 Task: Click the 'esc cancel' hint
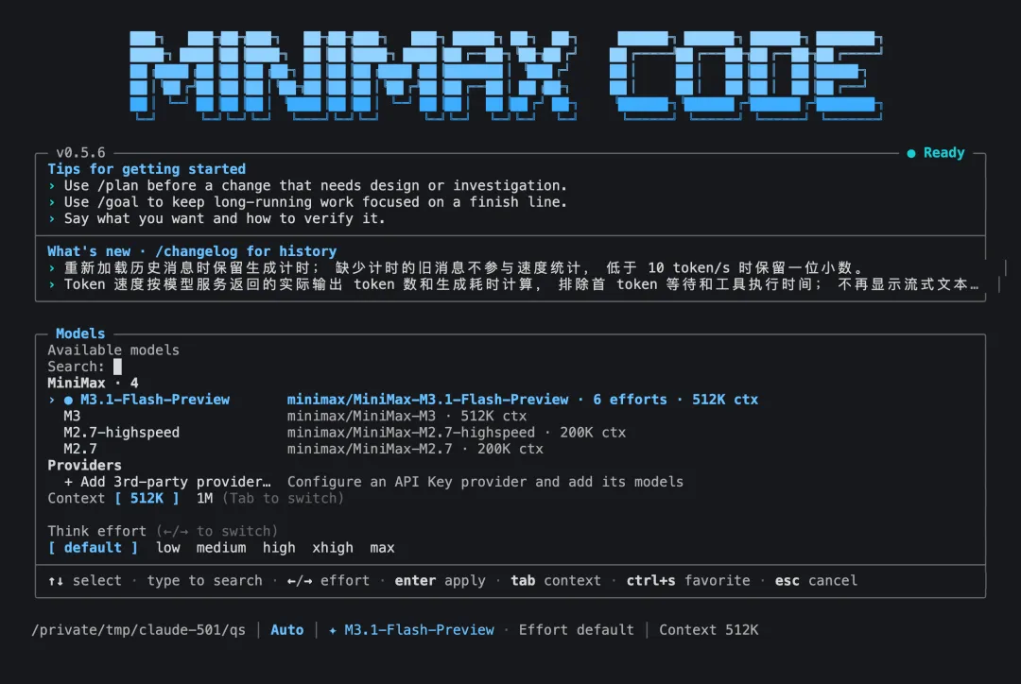[816, 580]
